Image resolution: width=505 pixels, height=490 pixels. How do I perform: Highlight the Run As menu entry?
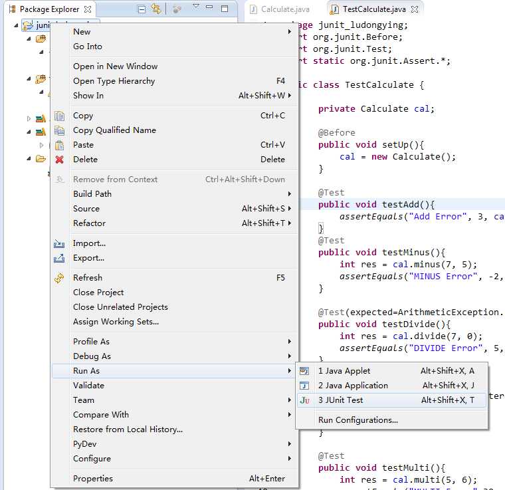pos(175,371)
